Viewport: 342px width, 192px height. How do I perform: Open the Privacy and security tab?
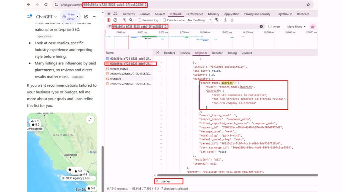tap(257, 14)
